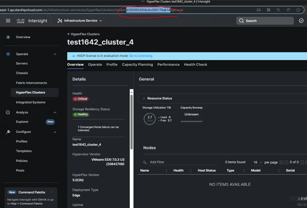Viewport: 307px width, 208px height.
Task: Open Pools in the sidebar
Action: (20, 171)
